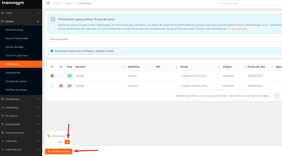Check duplicate checkbox for Alfredo Prueba

tap(61, 76)
